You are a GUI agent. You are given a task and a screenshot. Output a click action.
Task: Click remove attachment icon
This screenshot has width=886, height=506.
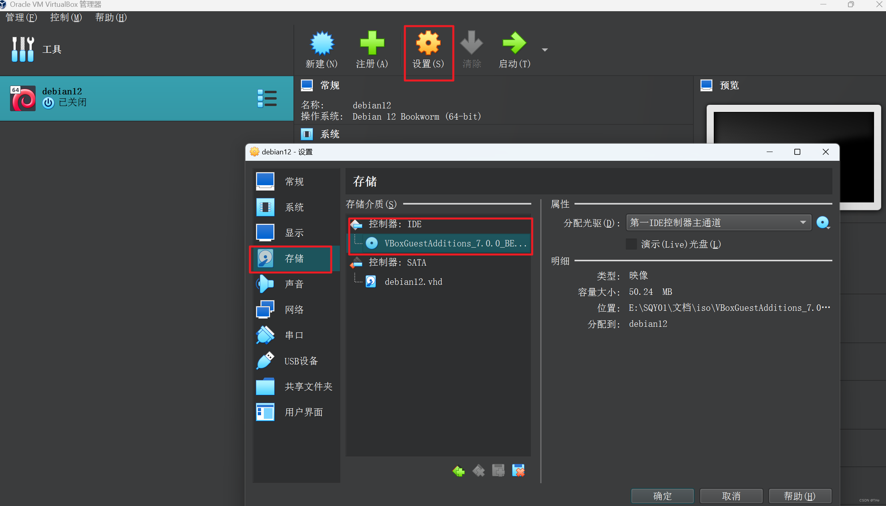518,471
